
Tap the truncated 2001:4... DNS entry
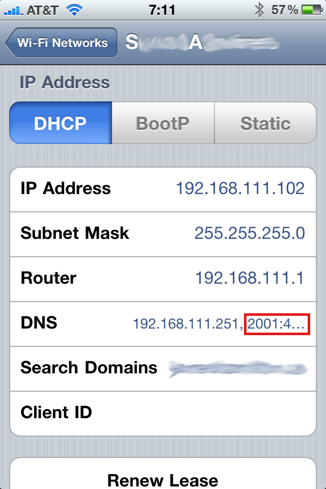pyautogui.click(x=277, y=324)
